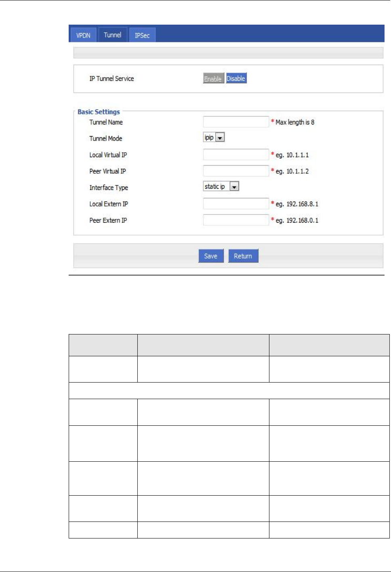
Task: Focus the Peer Virtual IP field
Action: 236,171
